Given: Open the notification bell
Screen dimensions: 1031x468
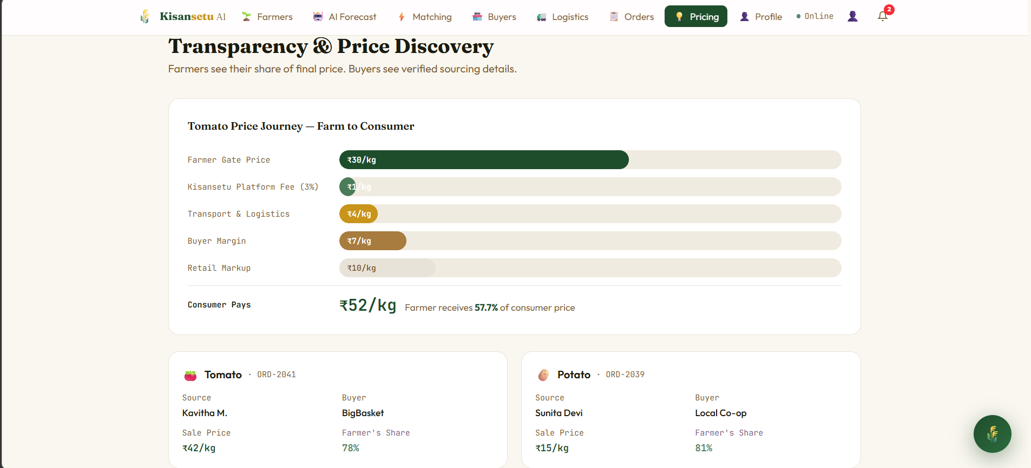Looking at the screenshot, I should 883,16.
